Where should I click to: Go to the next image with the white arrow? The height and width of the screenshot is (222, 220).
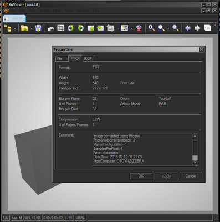point(197,28)
